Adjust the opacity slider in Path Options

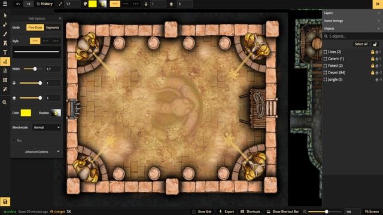point(31,83)
